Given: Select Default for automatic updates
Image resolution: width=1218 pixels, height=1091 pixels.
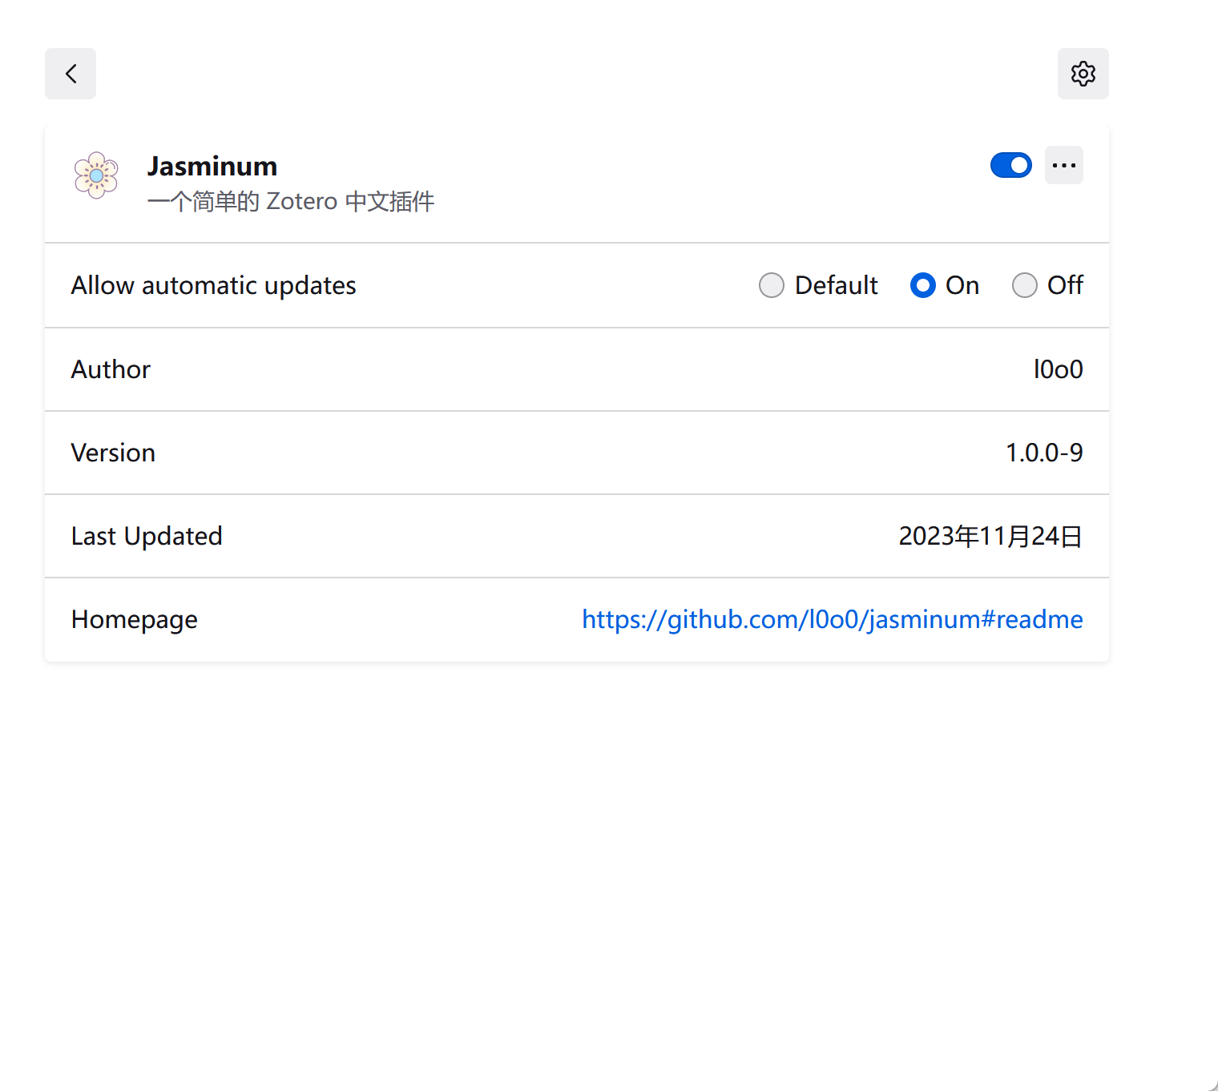Looking at the screenshot, I should coord(771,285).
